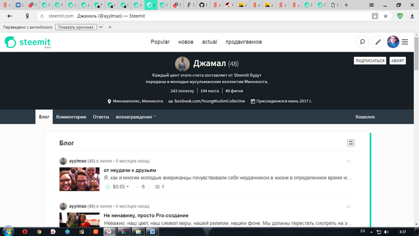This screenshot has height=236, width=419.
Task: Open Word window in taskbar
Action: coord(153,231)
